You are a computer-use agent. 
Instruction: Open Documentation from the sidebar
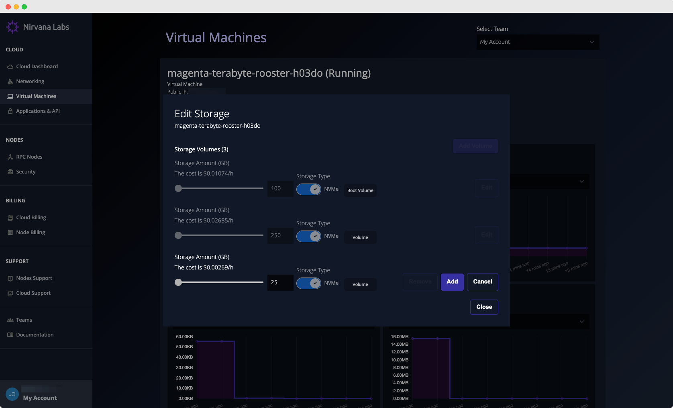click(x=35, y=335)
